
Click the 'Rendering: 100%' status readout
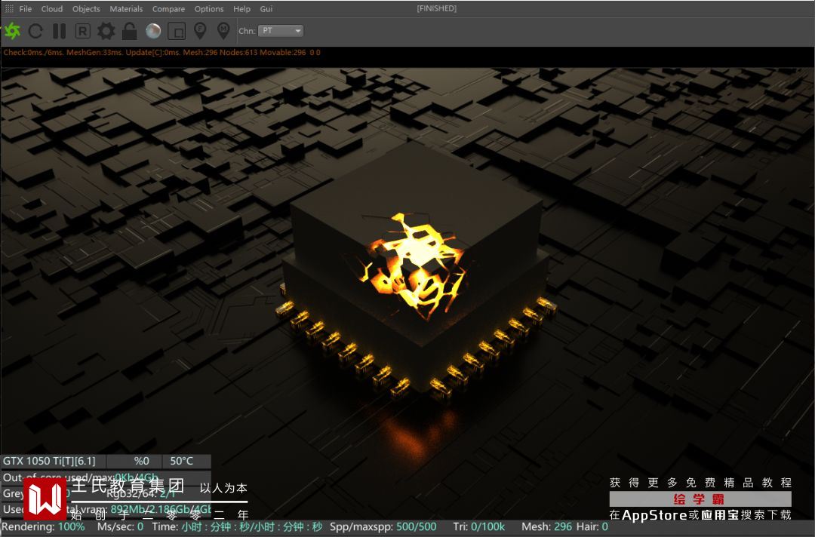coord(43,526)
